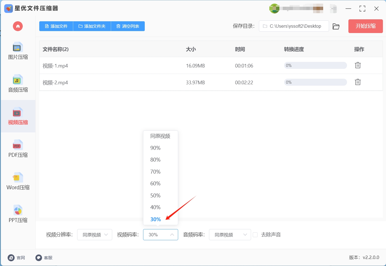Click progress bar for 视频-2.mp4

point(315,82)
